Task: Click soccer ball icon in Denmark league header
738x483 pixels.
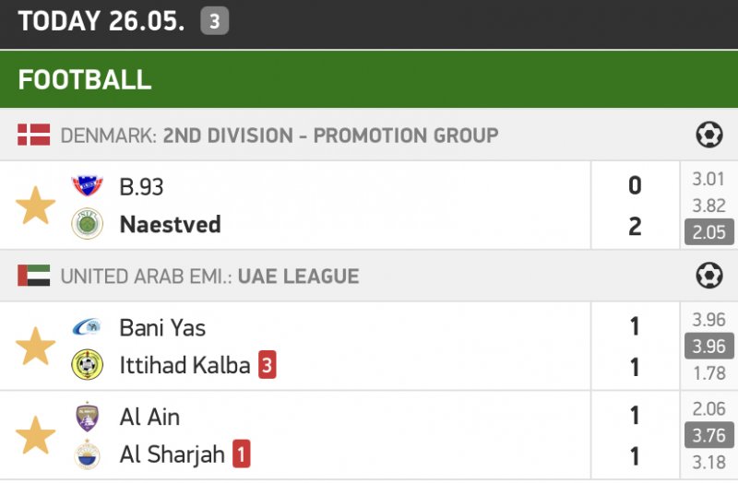Action: click(708, 135)
